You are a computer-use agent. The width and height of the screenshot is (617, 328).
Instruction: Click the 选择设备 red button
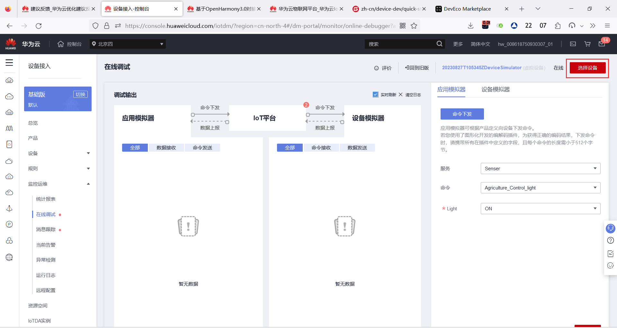(587, 68)
